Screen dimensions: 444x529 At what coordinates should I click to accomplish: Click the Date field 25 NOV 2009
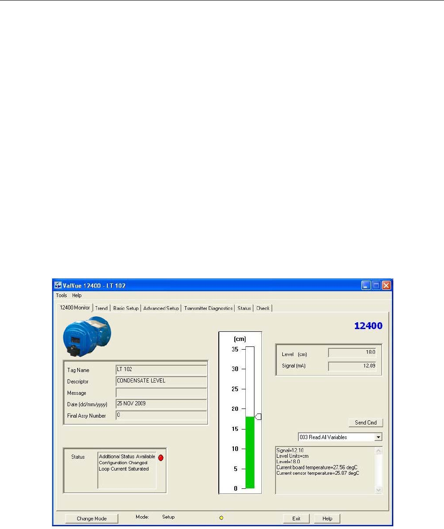(x=161, y=404)
